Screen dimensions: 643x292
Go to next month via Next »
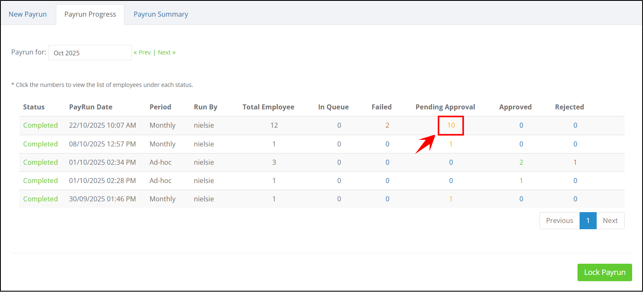pos(167,52)
